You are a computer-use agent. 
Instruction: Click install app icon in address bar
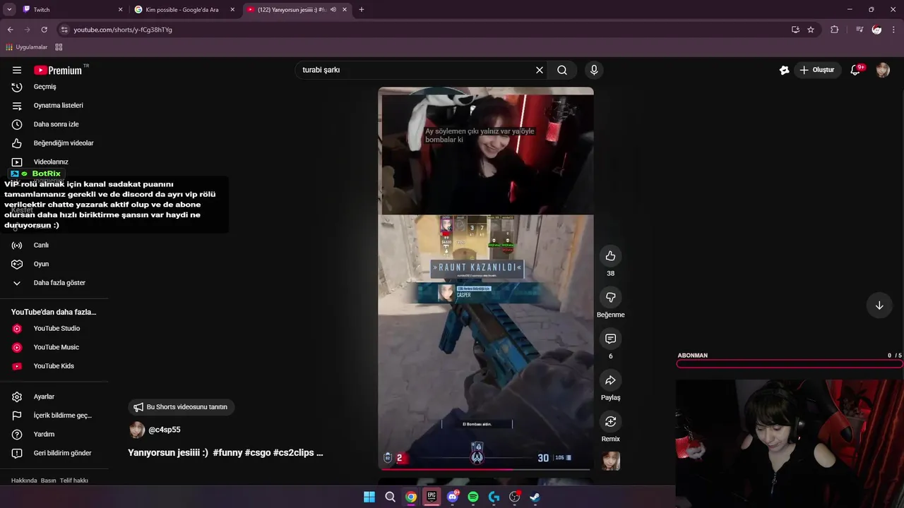point(795,30)
